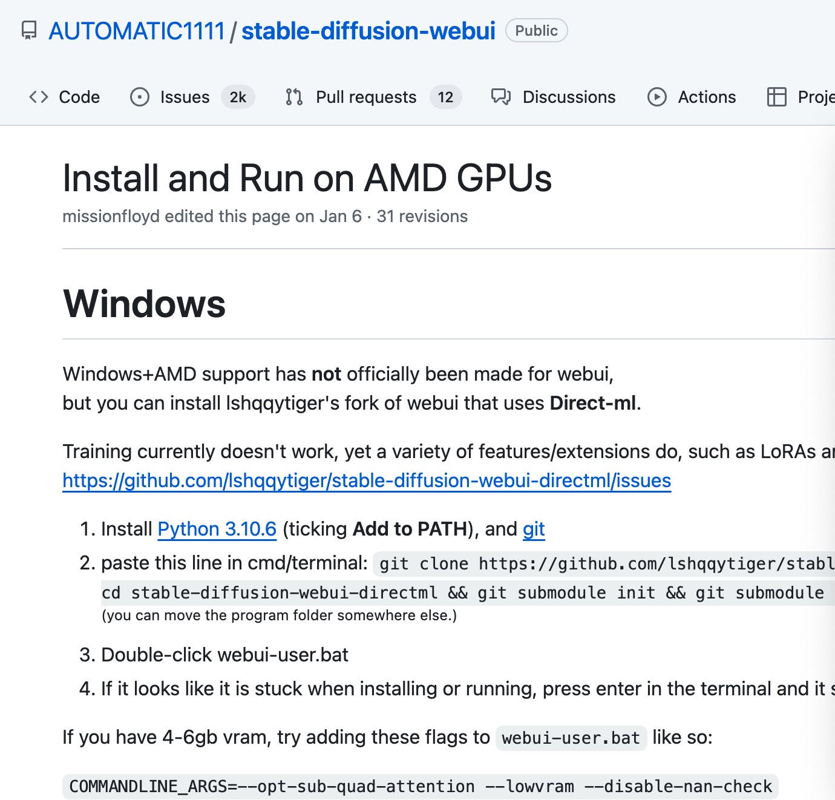Click the Actions play-circle icon
835x800 pixels.
pos(657,97)
